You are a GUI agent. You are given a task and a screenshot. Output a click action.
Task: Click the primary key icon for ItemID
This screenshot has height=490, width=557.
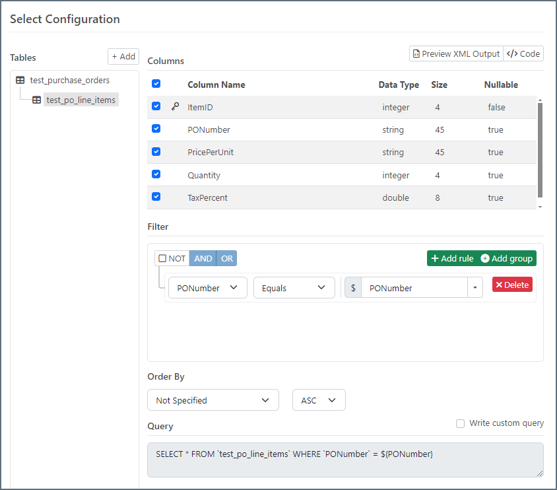click(x=175, y=106)
